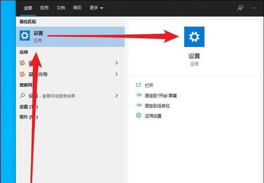Select the 设置 best match result

point(70,37)
